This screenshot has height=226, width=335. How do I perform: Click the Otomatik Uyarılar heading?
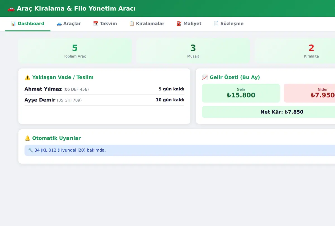coord(56,138)
